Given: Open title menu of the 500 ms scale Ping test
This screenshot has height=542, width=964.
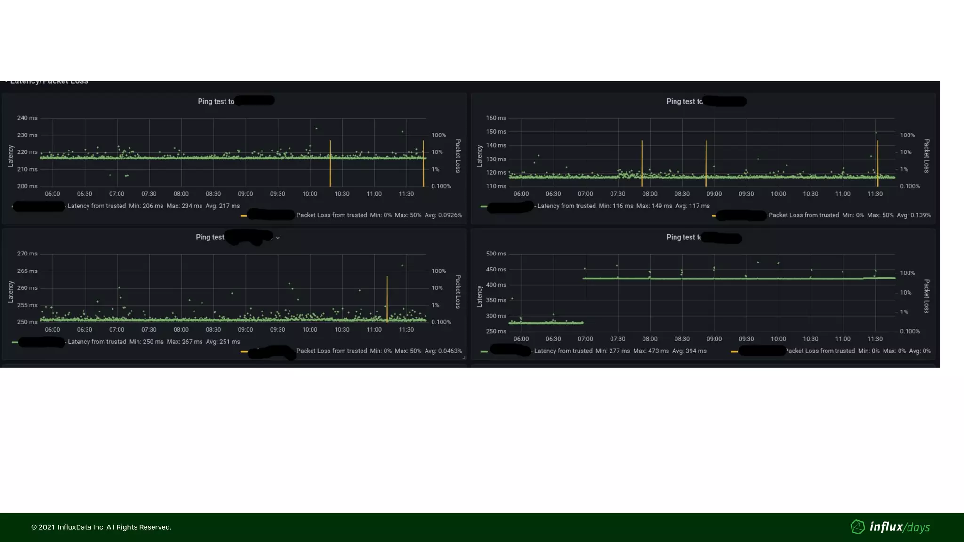Looking at the screenshot, I should 683,238.
